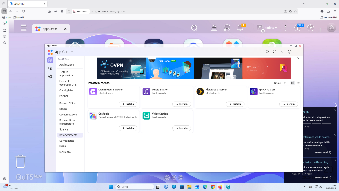Screen dimensions: 339x191
Task: Select the QNAP Store sidebar icon
Action: (x=50, y=60)
